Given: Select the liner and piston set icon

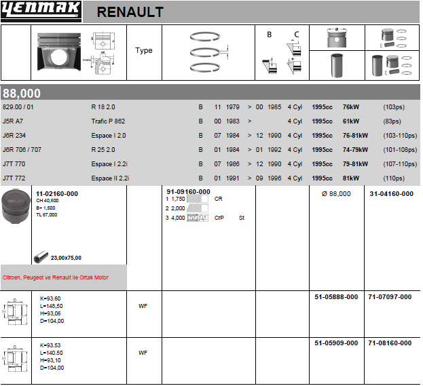Looking at the screenshot, I should [392, 66].
